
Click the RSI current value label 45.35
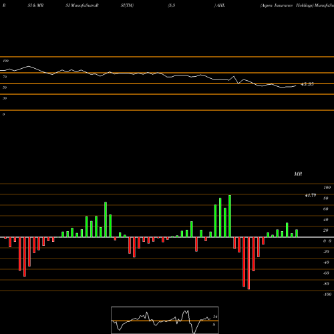tap(307, 84)
